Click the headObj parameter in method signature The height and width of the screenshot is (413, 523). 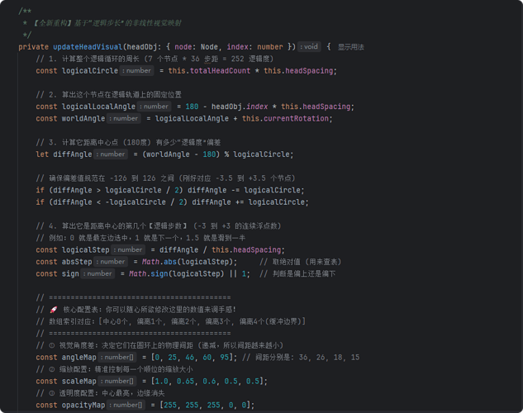[142, 47]
